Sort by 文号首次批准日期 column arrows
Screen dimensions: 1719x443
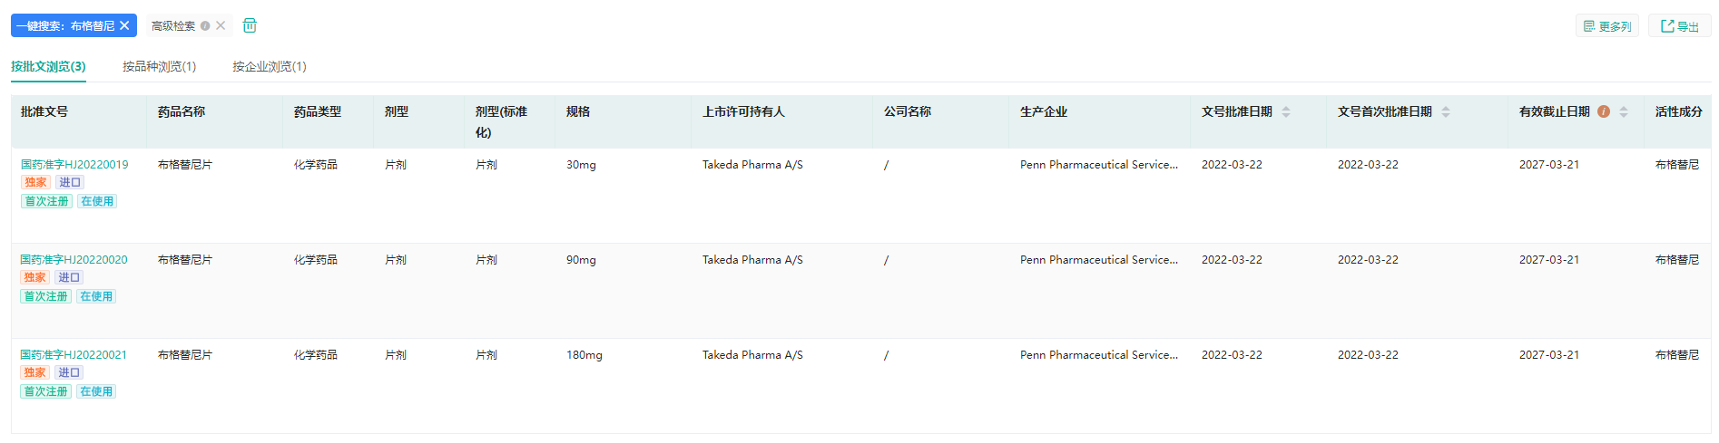point(1446,111)
